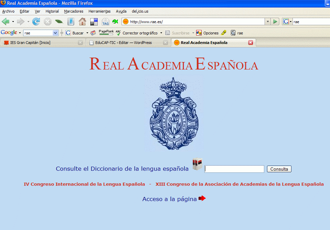Open the Forward history dropdown arrow

click(x=28, y=21)
